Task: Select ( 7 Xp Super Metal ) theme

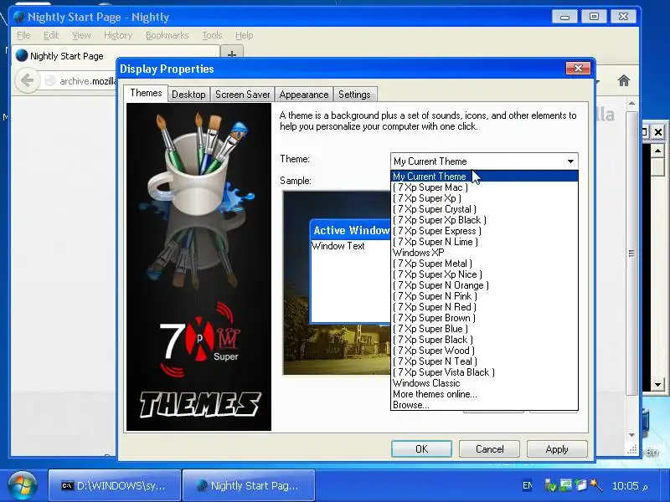Action: (x=484, y=264)
